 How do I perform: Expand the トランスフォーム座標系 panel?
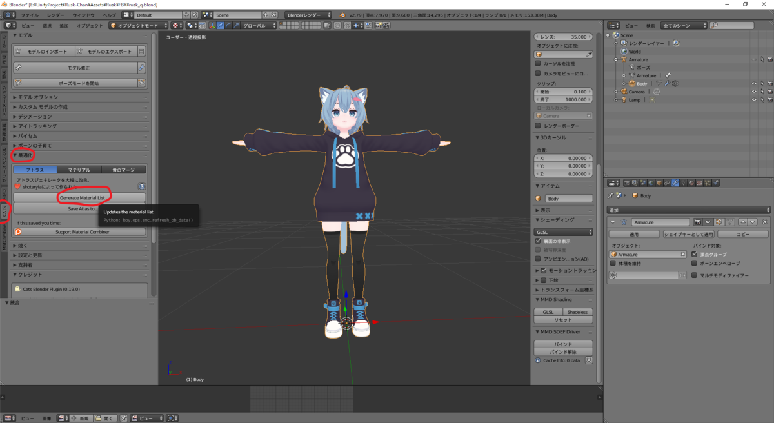tap(564, 290)
